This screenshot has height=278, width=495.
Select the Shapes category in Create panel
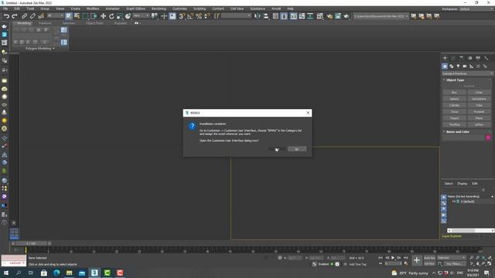click(x=452, y=66)
